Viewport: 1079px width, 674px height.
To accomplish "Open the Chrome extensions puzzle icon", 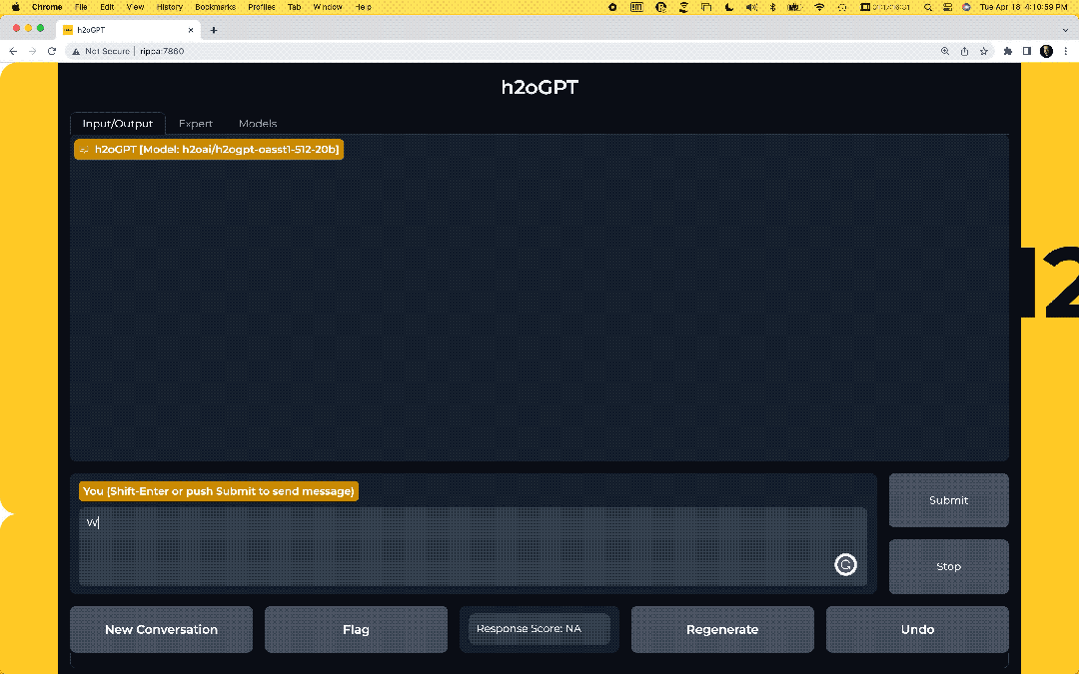I will click(x=1008, y=51).
